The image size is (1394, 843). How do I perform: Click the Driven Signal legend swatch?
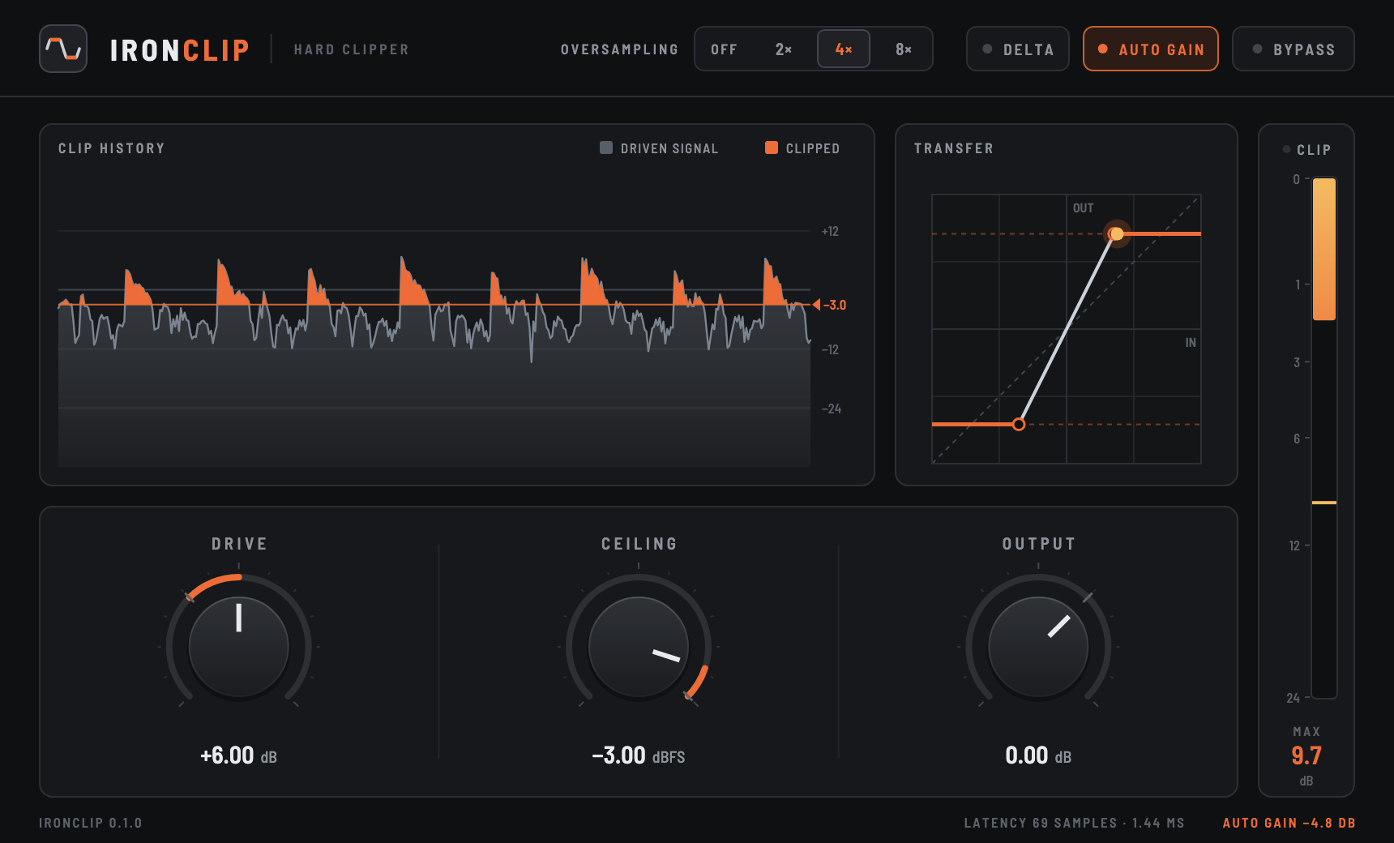tap(606, 148)
